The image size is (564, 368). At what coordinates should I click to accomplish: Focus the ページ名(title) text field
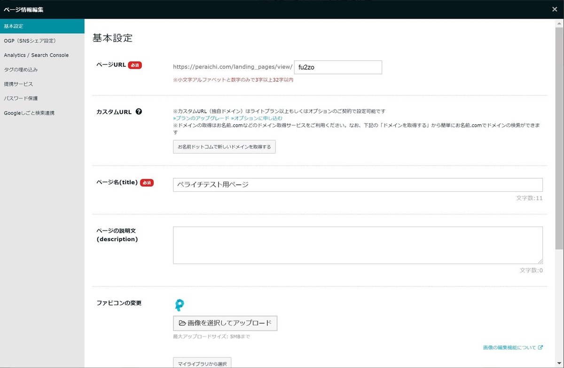tap(358, 185)
